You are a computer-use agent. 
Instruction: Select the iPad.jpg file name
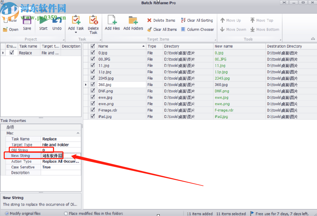pos(105,116)
